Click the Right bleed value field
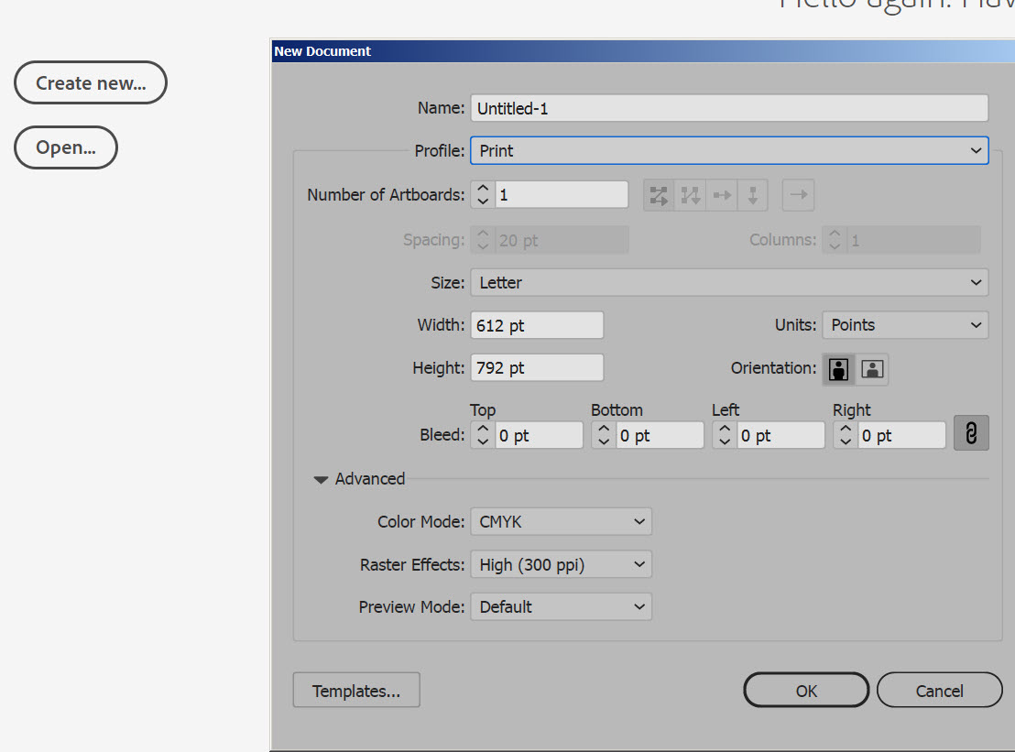Image resolution: width=1015 pixels, height=752 pixels. (901, 435)
